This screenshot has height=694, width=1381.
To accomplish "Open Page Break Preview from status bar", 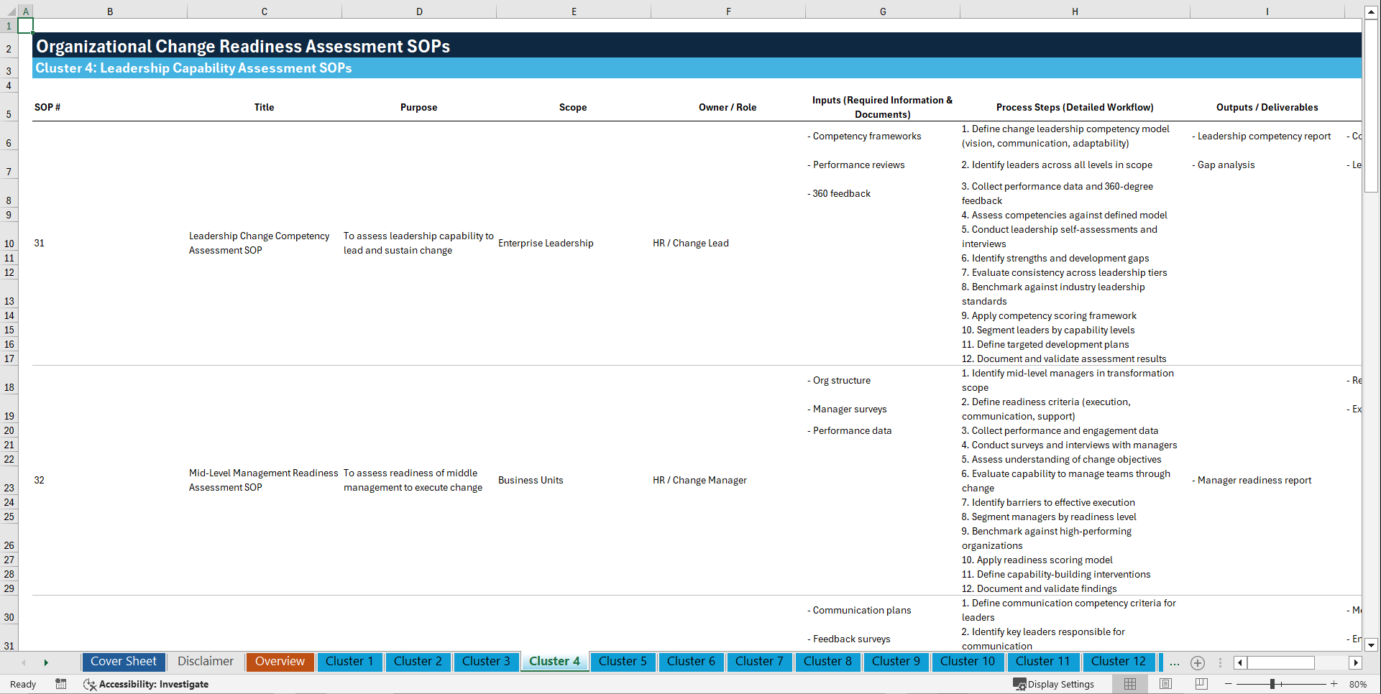I will (1200, 684).
